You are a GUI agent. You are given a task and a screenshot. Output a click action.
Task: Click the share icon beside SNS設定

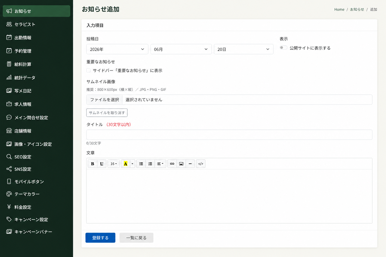click(x=9, y=169)
